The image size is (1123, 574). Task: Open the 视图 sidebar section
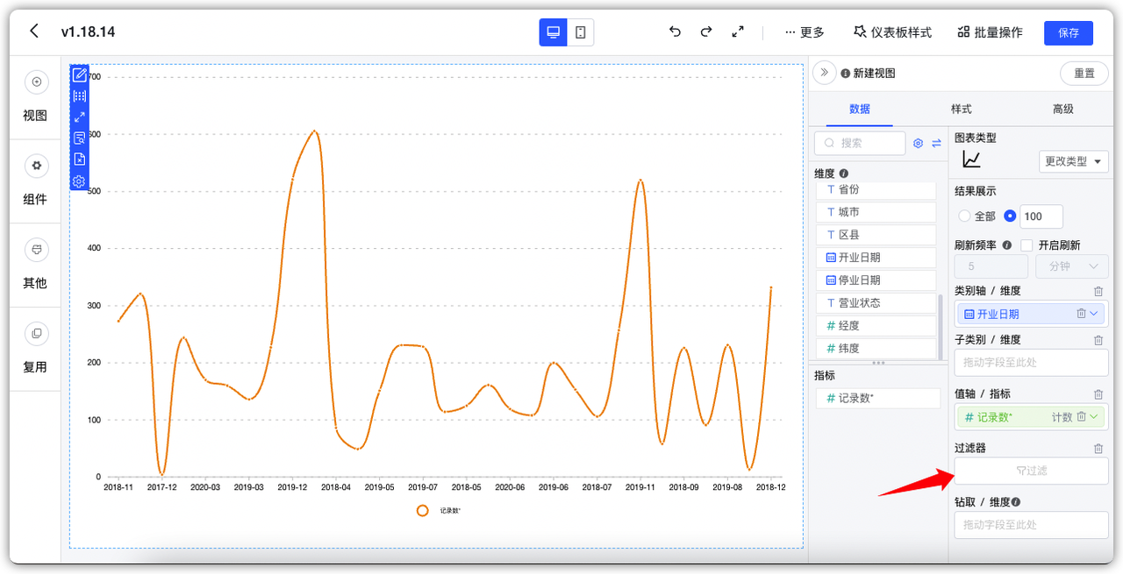click(35, 97)
